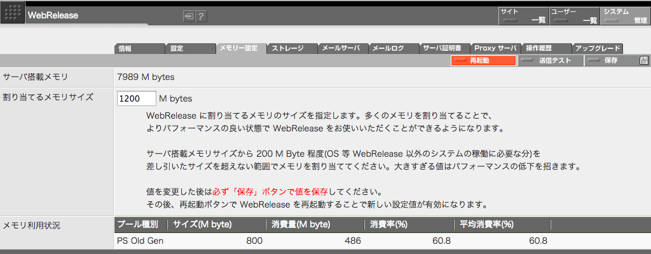Switch to the 設定 tab
651x254 pixels.
click(x=191, y=48)
